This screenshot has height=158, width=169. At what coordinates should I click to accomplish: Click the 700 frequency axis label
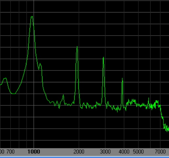pyautogui.click(x=11, y=152)
